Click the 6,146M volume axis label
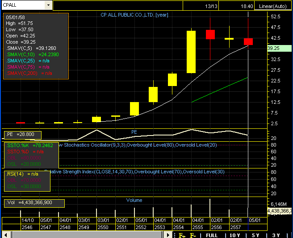 (x=278, y=204)
